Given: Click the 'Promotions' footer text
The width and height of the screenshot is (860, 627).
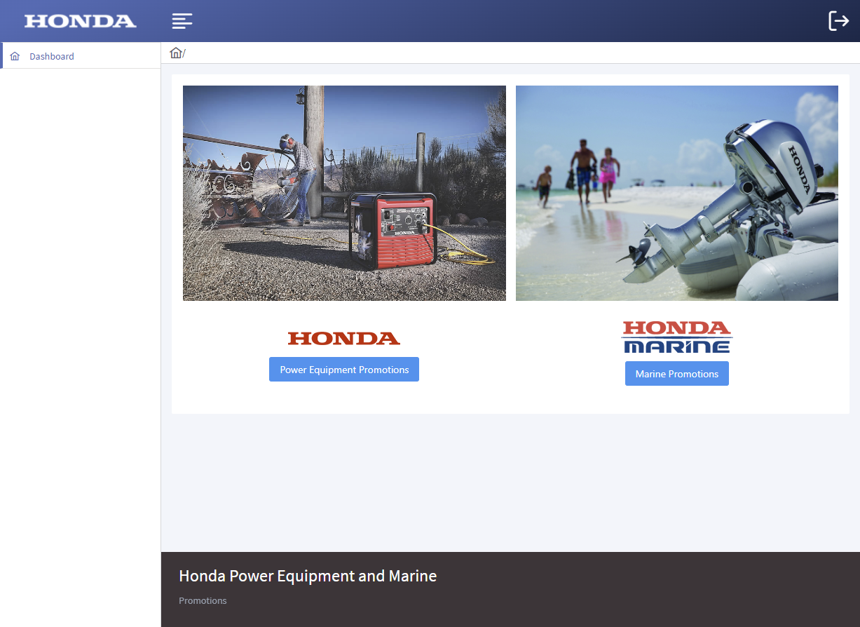Looking at the screenshot, I should pos(203,601).
